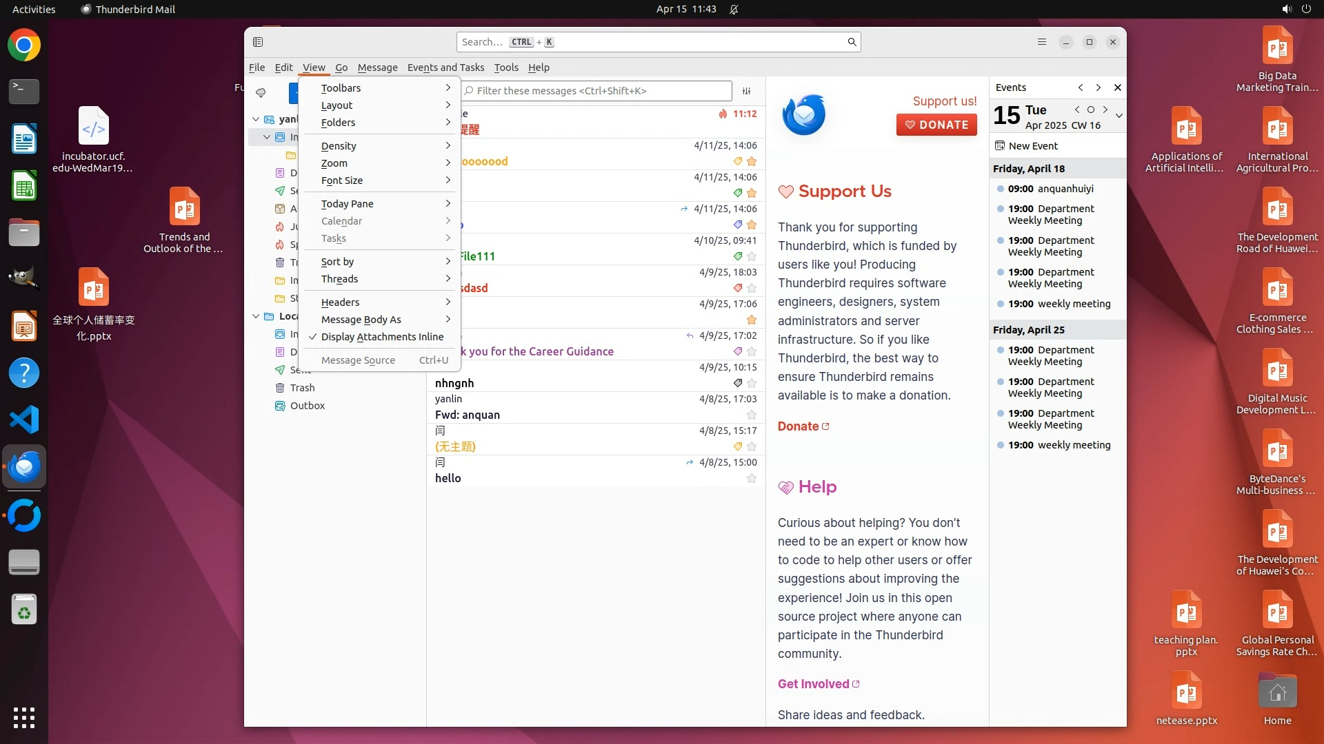Toggle Display Attachments Inline option

pos(382,337)
